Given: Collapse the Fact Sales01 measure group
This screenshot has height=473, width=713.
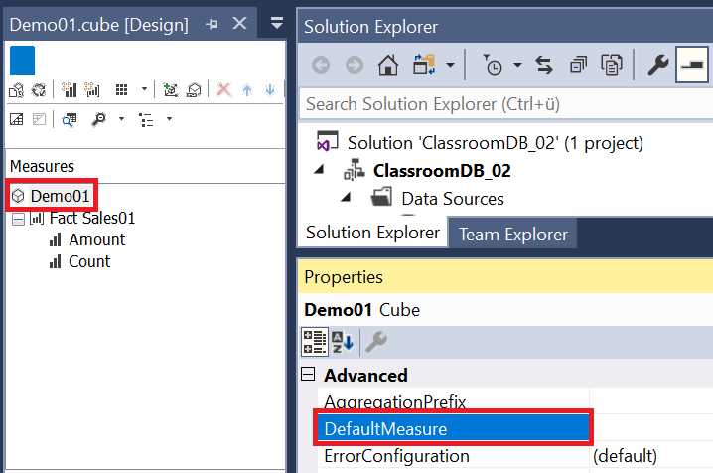Looking at the screenshot, I should point(17,218).
